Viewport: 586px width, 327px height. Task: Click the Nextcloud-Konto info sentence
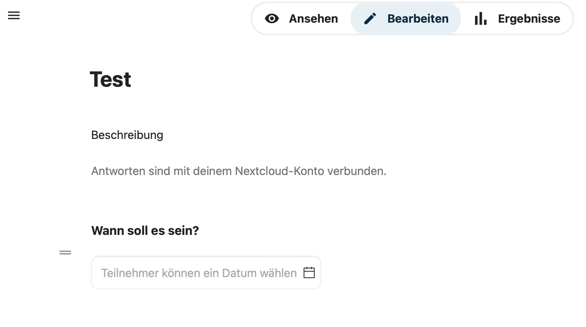pos(238,171)
